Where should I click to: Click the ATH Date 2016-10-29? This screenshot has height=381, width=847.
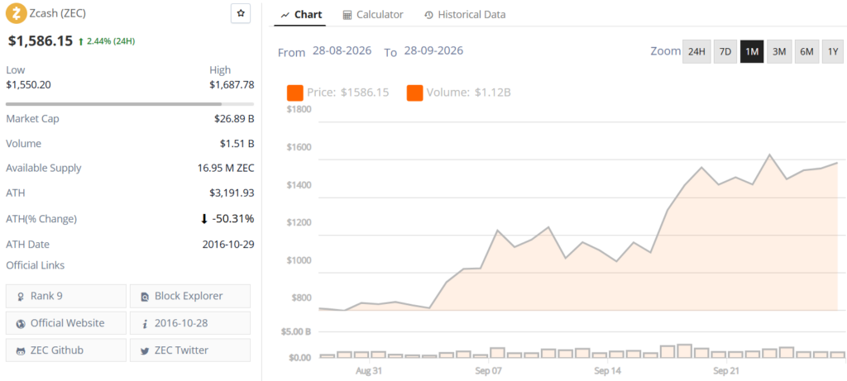point(228,244)
